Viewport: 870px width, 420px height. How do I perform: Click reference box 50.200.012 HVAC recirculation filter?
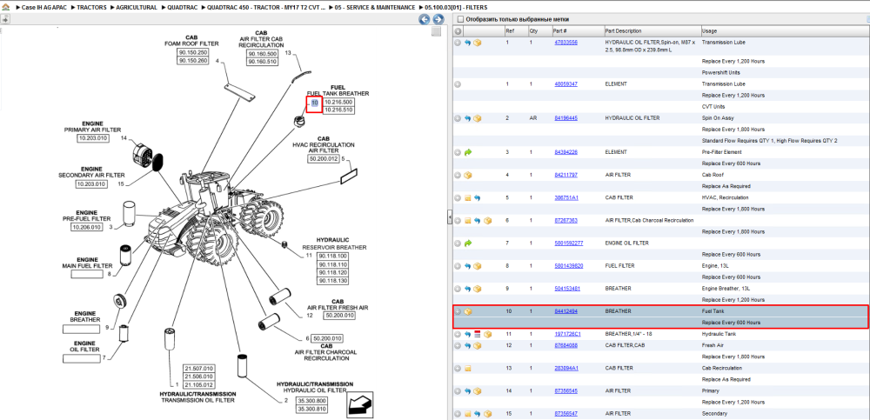click(323, 158)
